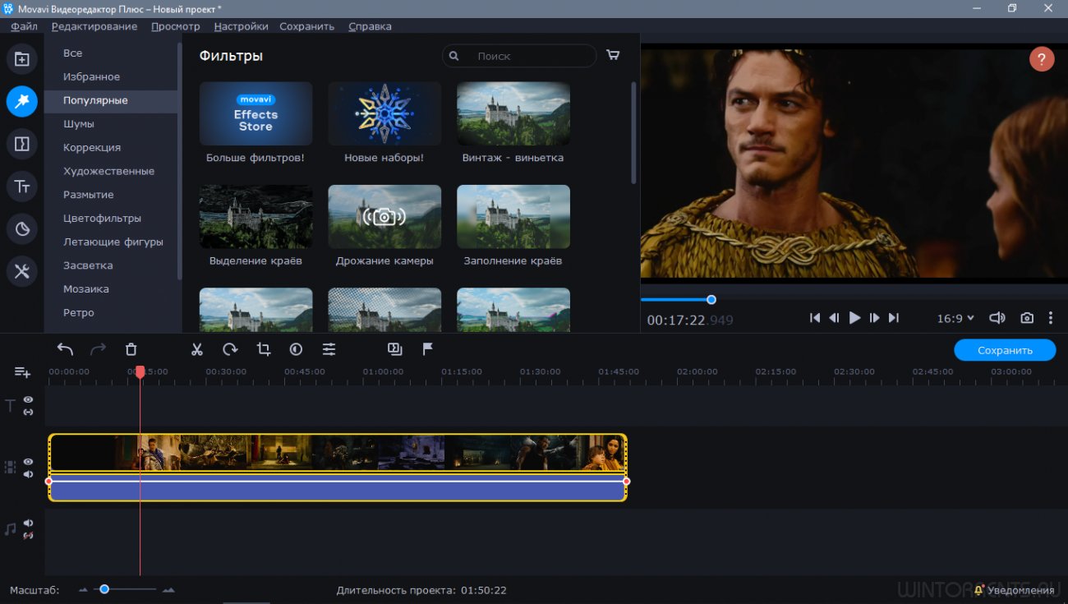Image resolution: width=1068 pixels, height=604 pixels.
Task: Rotate the clip with rotate icon
Action: [230, 349]
